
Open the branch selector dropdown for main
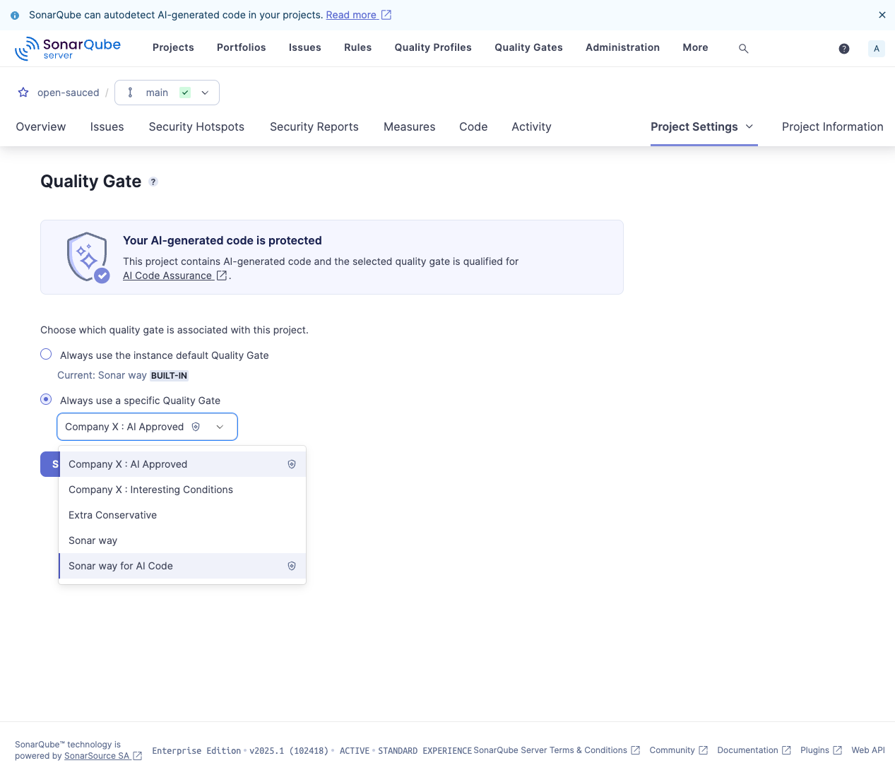click(x=205, y=93)
